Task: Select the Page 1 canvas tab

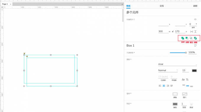Action: (x=5, y=4)
